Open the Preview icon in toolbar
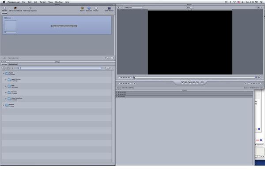 click(96, 8)
